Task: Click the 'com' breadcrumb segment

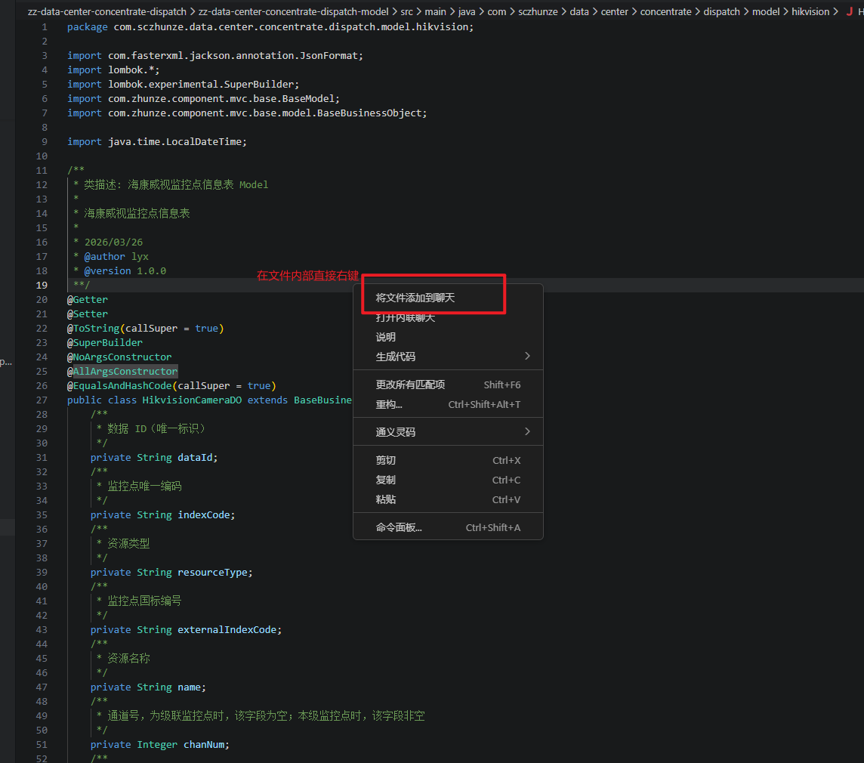Action: pyautogui.click(x=496, y=11)
